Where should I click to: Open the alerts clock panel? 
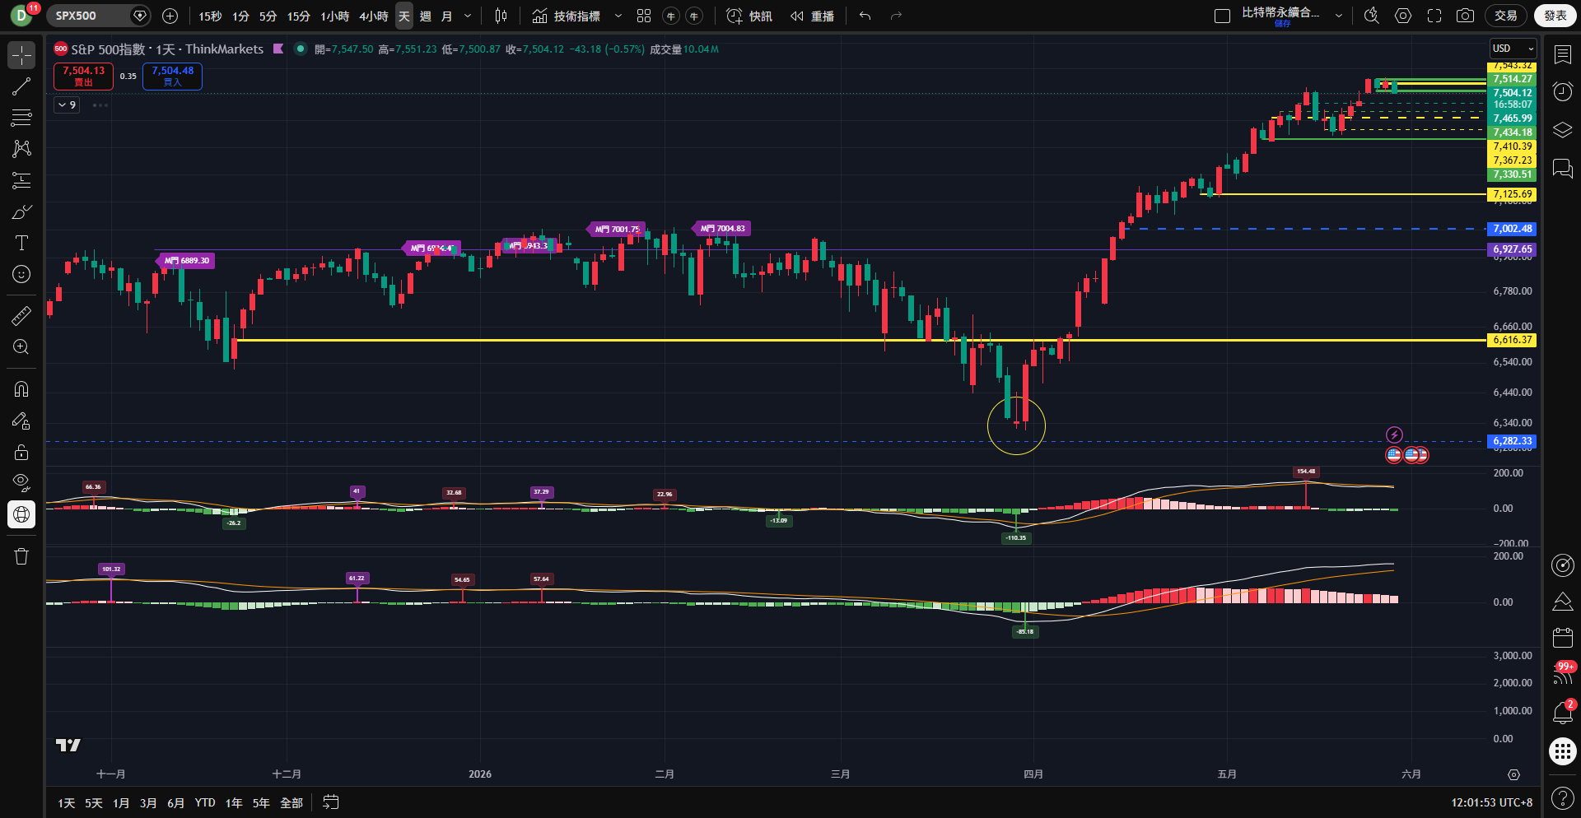pyautogui.click(x=1562, y=91)
